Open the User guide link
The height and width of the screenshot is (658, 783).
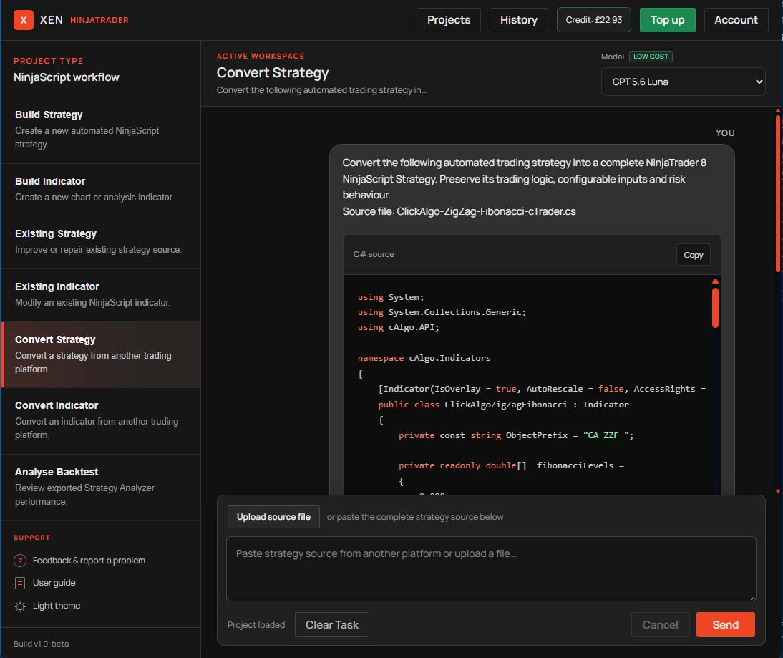tap(54, 583)
